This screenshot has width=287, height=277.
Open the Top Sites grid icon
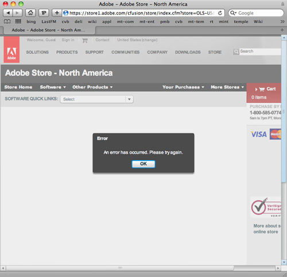pos(18,21)
